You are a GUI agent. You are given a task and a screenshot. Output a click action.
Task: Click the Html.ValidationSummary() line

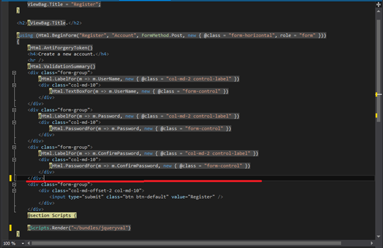[62, 66]
